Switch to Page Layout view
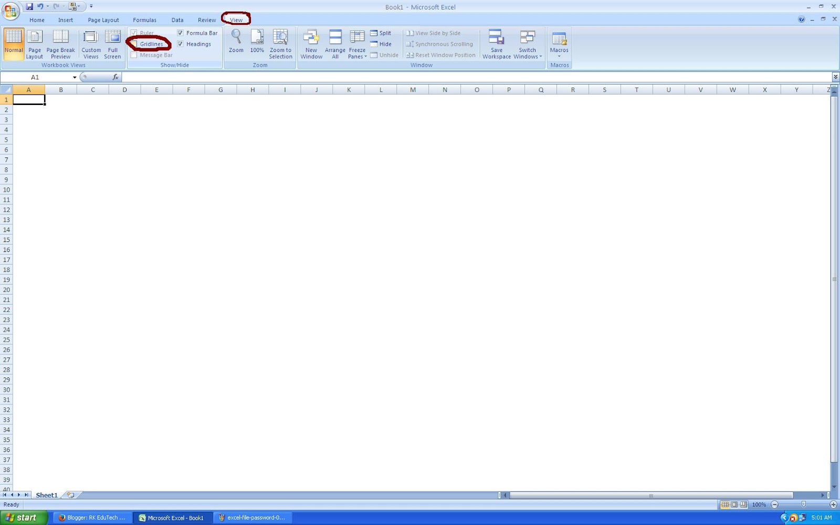 pos(35,44)
